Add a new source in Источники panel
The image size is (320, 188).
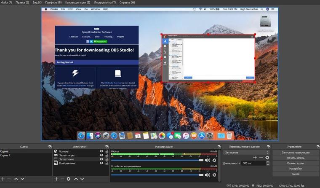56,179
